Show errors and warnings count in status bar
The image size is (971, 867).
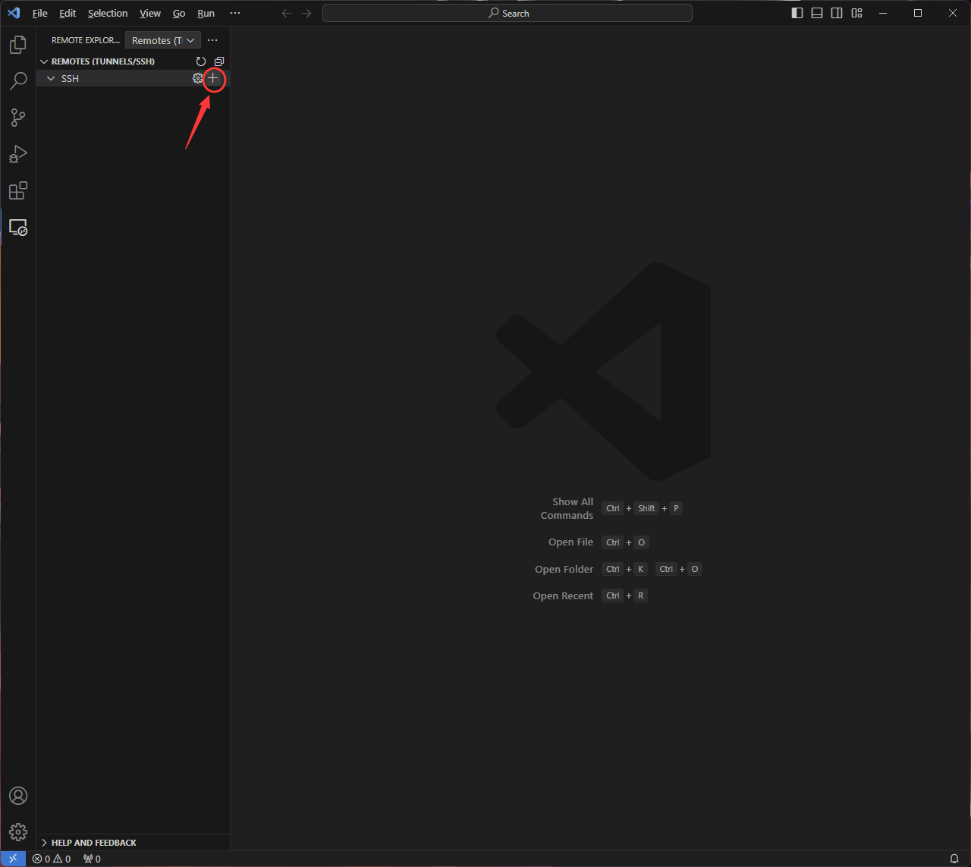[x=52, y=859]
